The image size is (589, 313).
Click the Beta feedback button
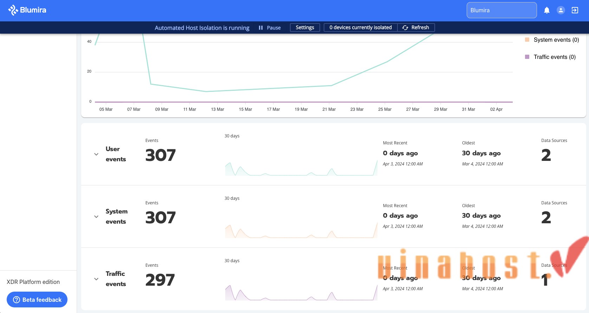tap(37, 300)
